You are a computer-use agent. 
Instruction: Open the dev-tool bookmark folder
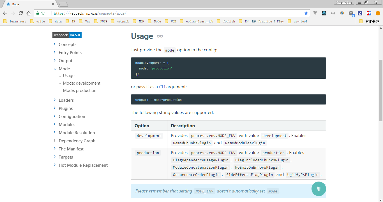click(x=297, y=21)
